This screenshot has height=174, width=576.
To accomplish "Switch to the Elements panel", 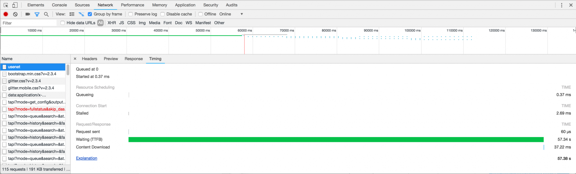I will pos(36,5).
